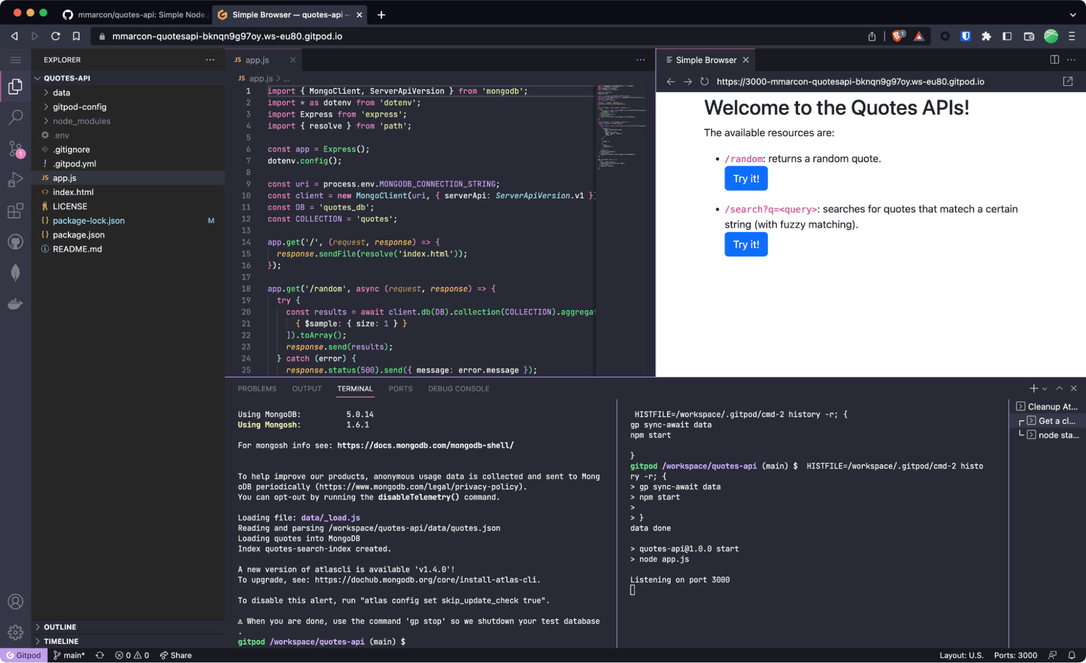1086x663 pixels.
Task: Click Try it! under /random
Action: [x=745, y=179]
